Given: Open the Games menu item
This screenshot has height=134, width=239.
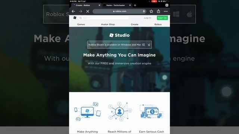Looking at the screenshot, I should tap(81, 24).
